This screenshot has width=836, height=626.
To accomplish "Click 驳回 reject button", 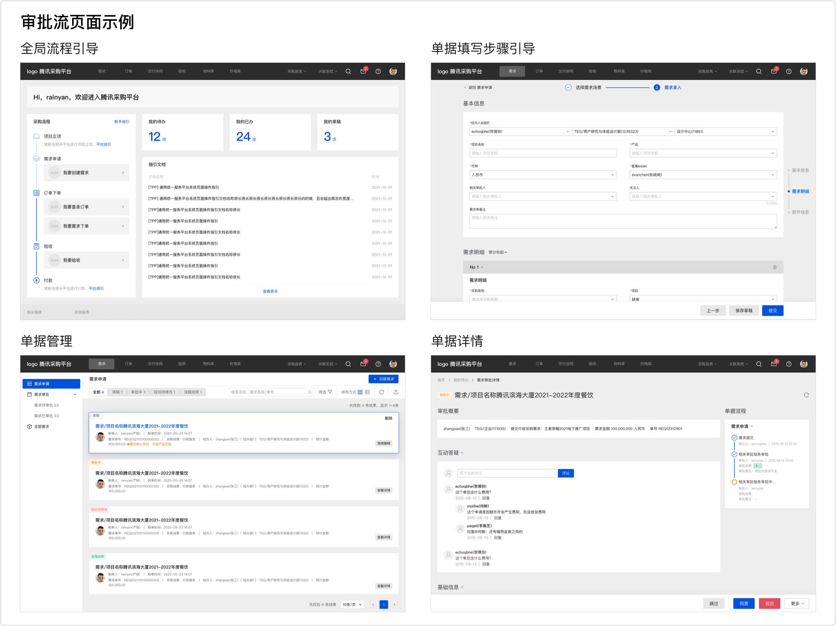I will coord(770,604).
